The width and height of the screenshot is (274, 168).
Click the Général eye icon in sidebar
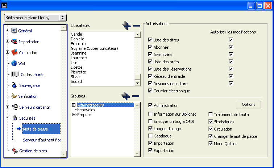coord(14,31)
